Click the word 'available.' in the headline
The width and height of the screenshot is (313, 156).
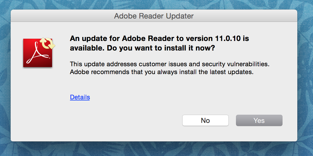point(88,49)
